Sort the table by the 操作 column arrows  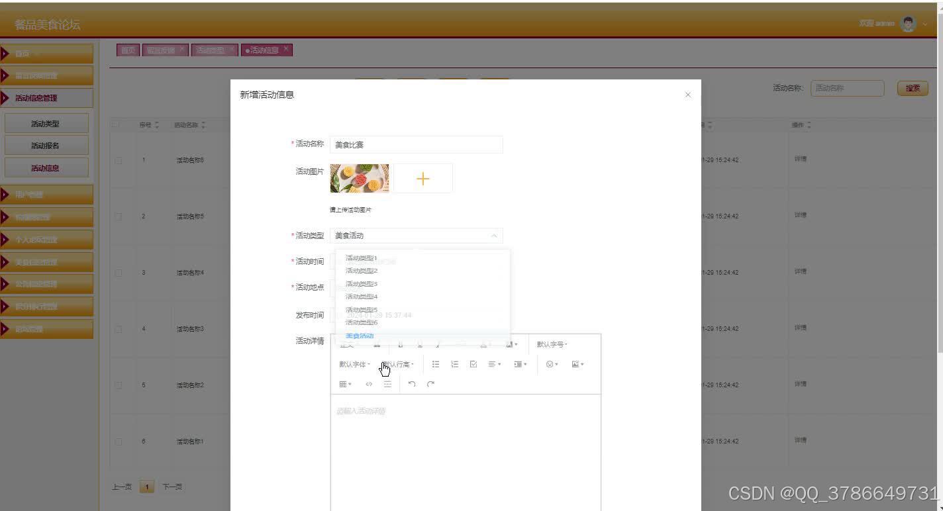coord(809,125)
